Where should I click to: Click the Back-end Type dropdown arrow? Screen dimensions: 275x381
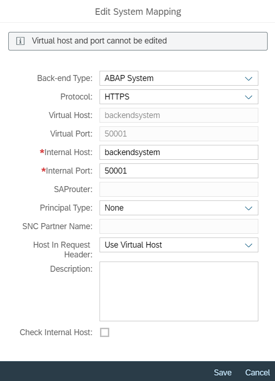(x=249, y=79)
